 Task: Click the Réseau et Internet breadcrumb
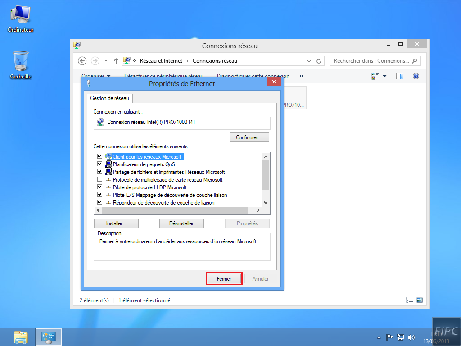(x=161, y=61)
